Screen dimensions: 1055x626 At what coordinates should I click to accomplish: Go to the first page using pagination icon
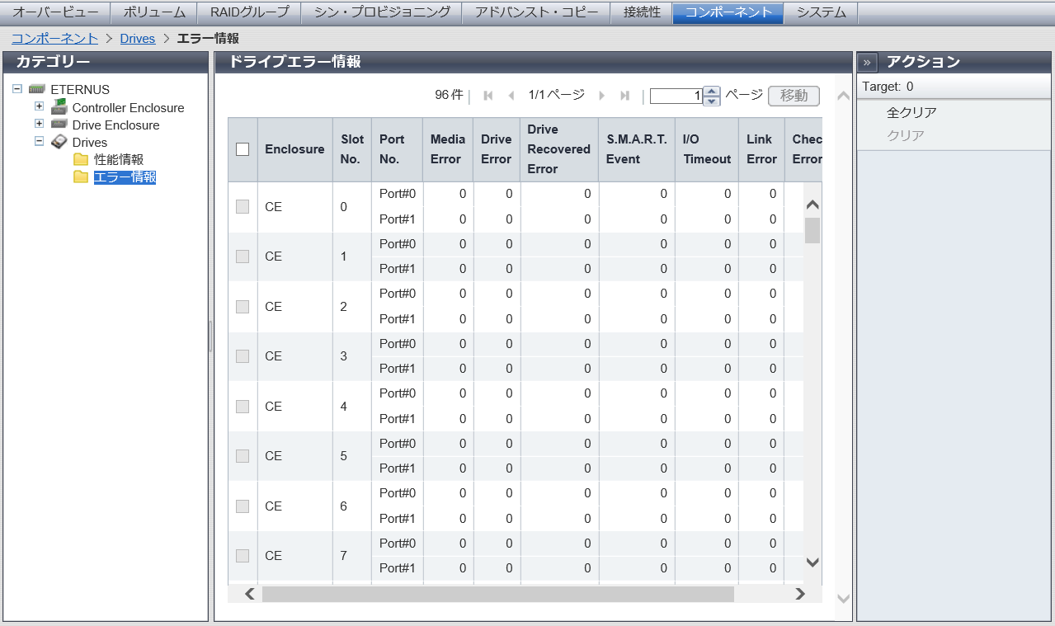[488, 96]
